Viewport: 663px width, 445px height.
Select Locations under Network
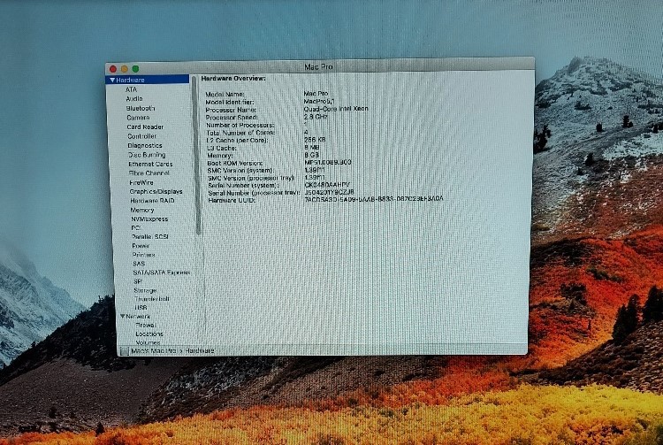pyautogui.click(x=149, y=334)
